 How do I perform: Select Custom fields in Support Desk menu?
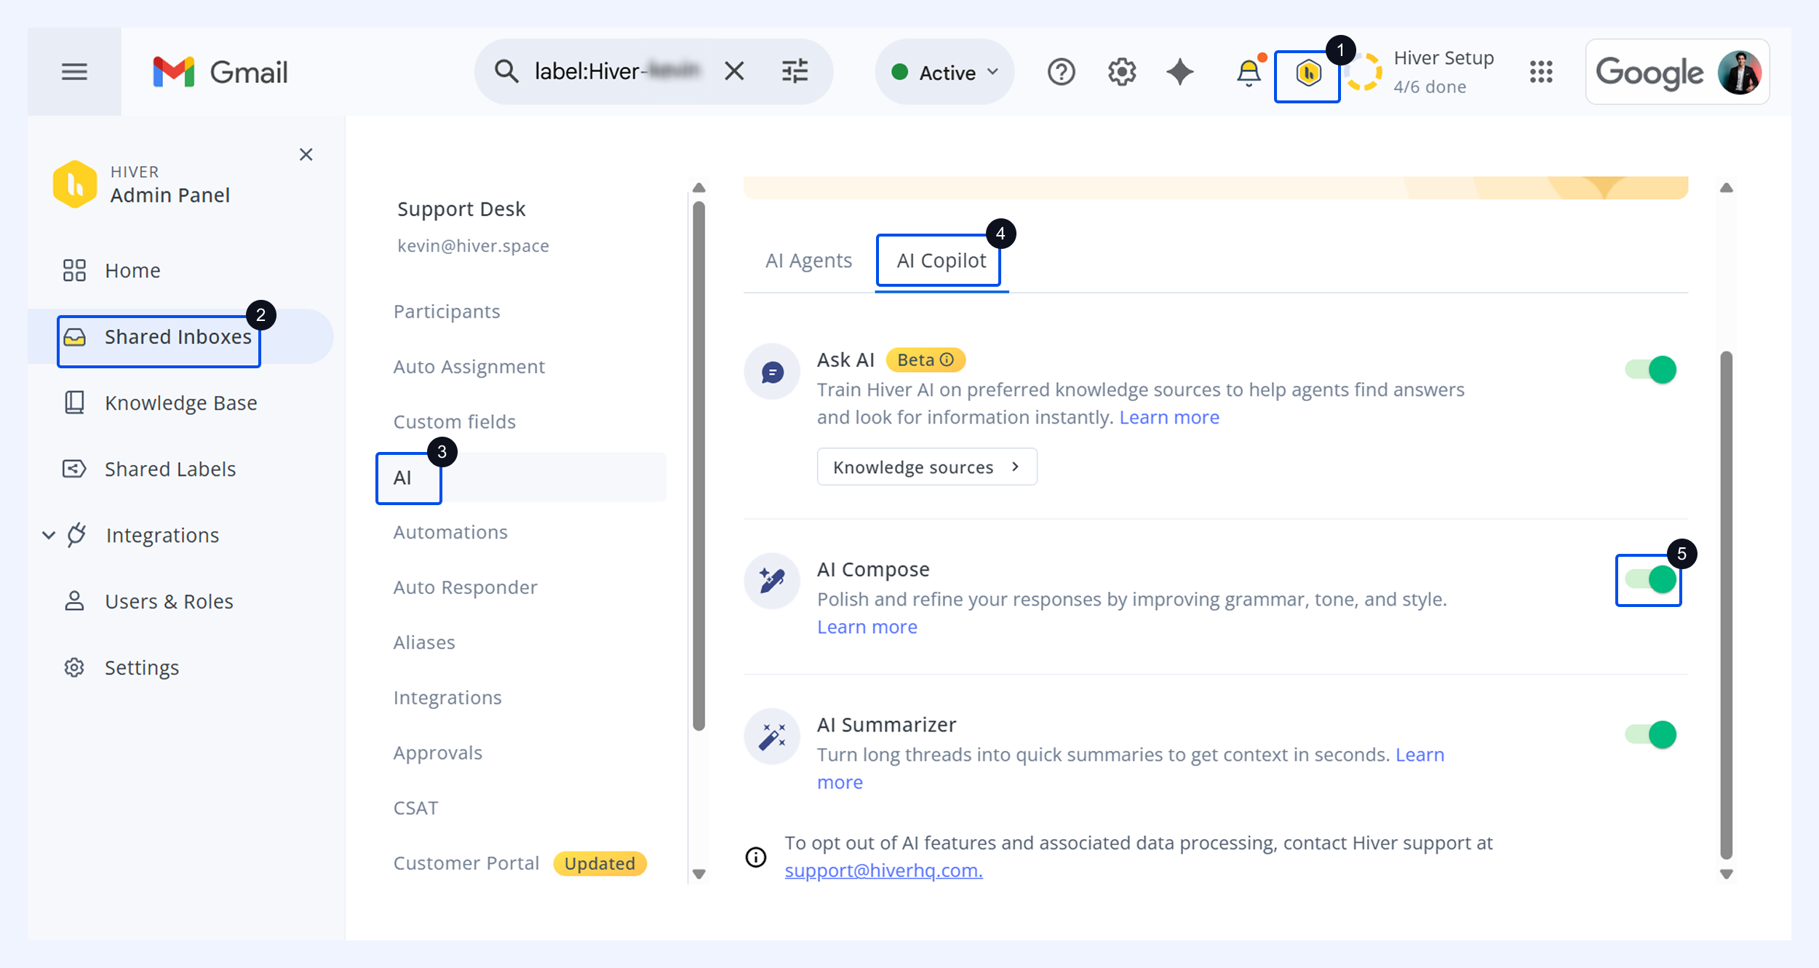454,422
